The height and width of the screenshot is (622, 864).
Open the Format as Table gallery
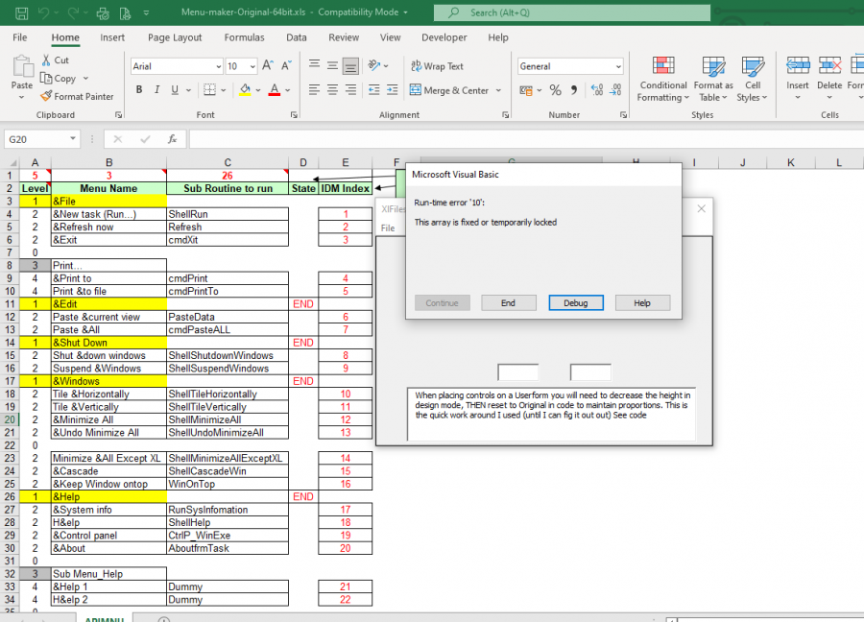(x=713, y=79)
